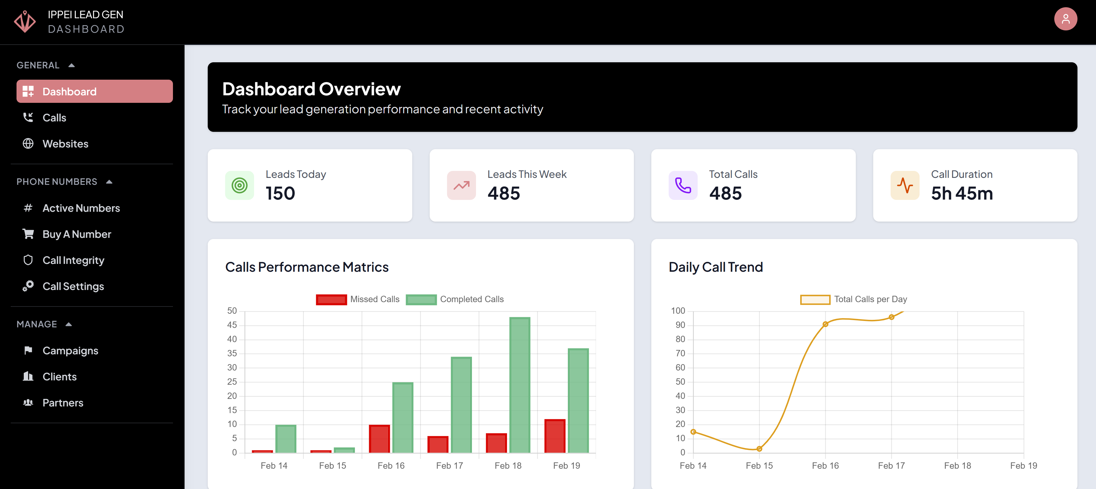The image size is (1096, 489).
Task: Click the Leads Today stat card
Action: click(x=310, y=186)
